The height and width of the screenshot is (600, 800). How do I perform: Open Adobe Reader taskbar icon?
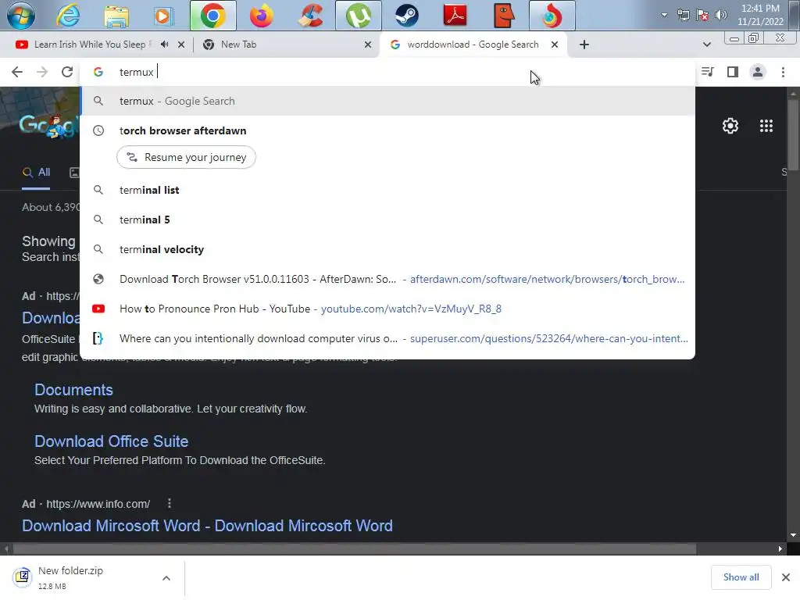pyautogui.click(x=455, y=16)
